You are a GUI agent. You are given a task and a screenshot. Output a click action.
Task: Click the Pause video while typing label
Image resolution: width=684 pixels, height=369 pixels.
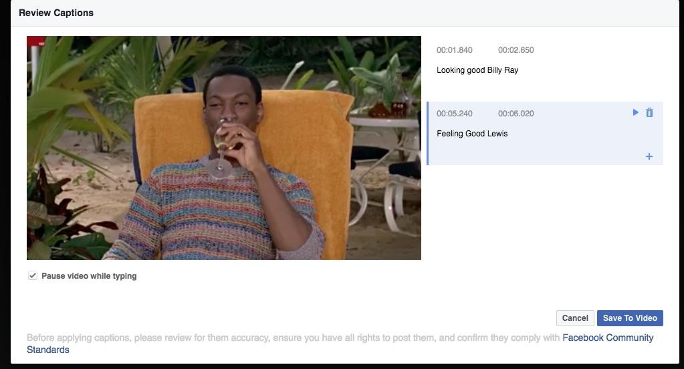pyautogui.click(x=89, y=275)
